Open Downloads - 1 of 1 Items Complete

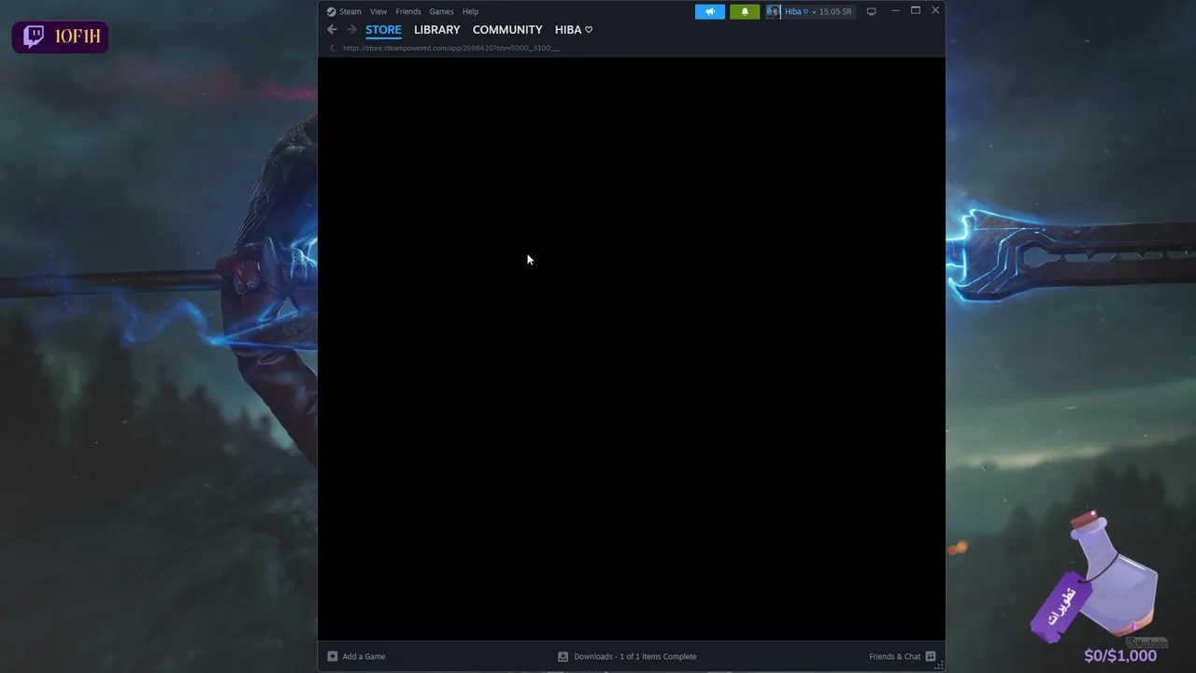(x=635, y=656)
